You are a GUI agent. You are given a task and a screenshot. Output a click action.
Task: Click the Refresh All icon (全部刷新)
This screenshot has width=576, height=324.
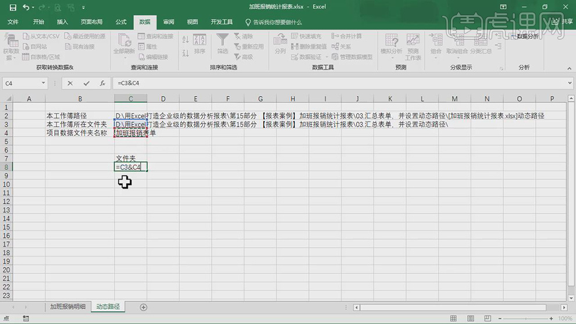[124, 45]
